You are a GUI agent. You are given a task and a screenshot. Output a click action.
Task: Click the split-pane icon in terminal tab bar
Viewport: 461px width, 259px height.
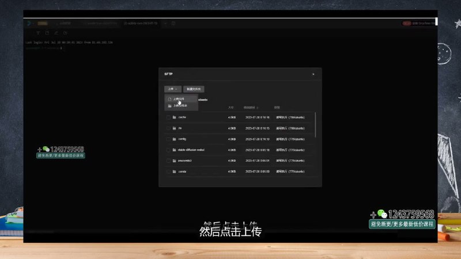click(x=173, y=23)
